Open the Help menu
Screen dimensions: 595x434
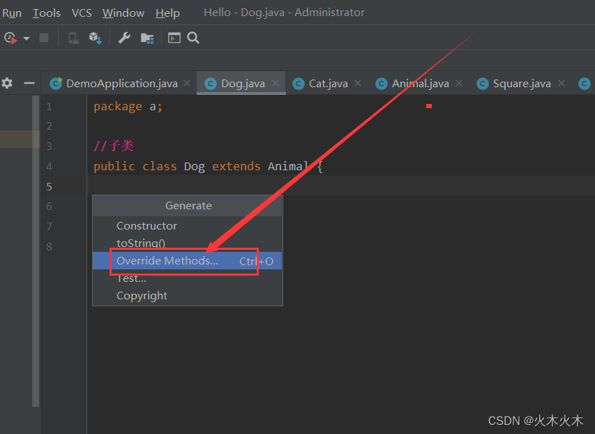click(x=167, y=13)
